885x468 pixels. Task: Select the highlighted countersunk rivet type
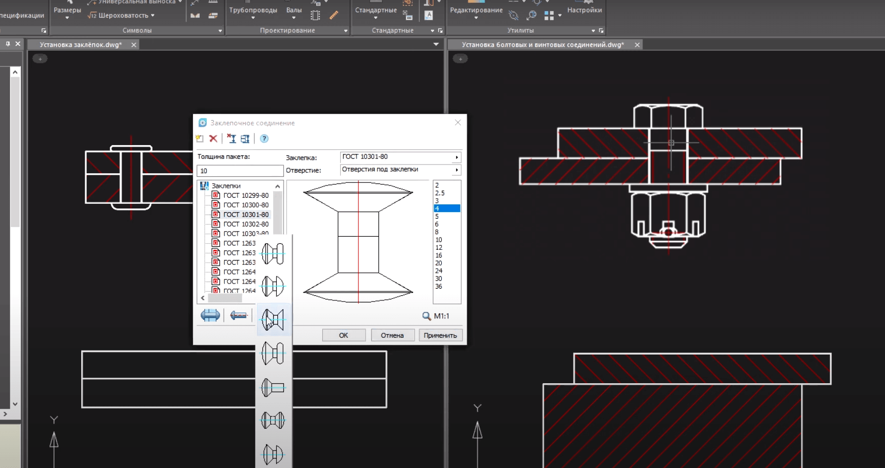tap(273, 320)
